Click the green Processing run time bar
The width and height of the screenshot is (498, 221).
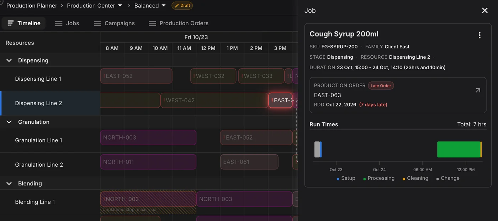(x=459, y=150)
